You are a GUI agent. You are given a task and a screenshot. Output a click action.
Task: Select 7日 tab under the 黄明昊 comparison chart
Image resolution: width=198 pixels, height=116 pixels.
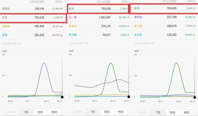coord(158,112)
